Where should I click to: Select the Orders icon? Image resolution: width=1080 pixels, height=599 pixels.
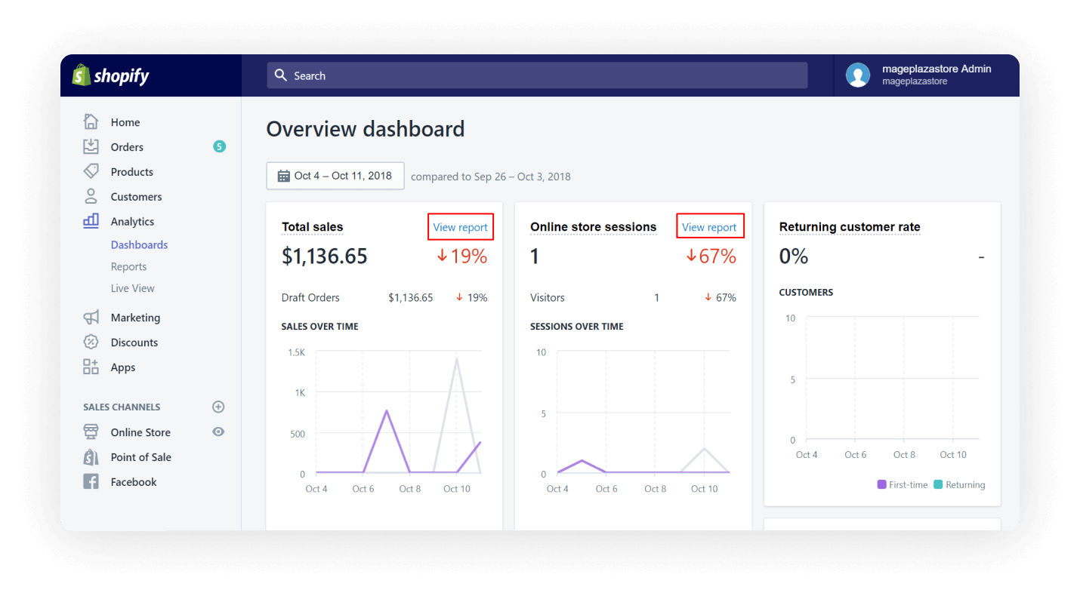click(x=90, y=146)
